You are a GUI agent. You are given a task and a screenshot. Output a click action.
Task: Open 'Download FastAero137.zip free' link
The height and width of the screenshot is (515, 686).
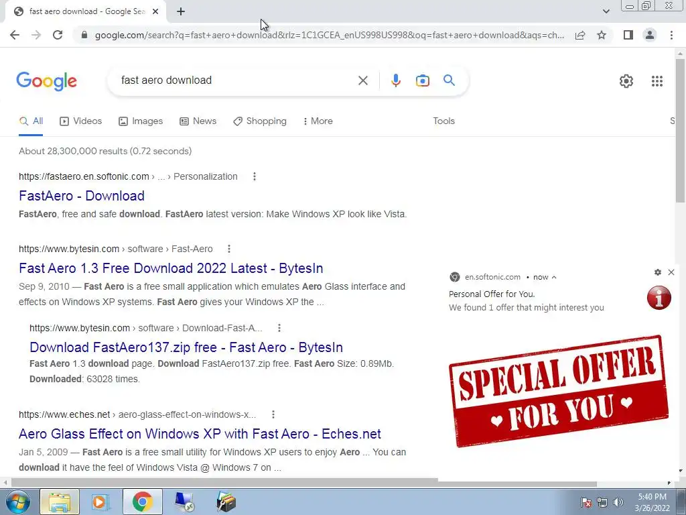tap(186, 347)
